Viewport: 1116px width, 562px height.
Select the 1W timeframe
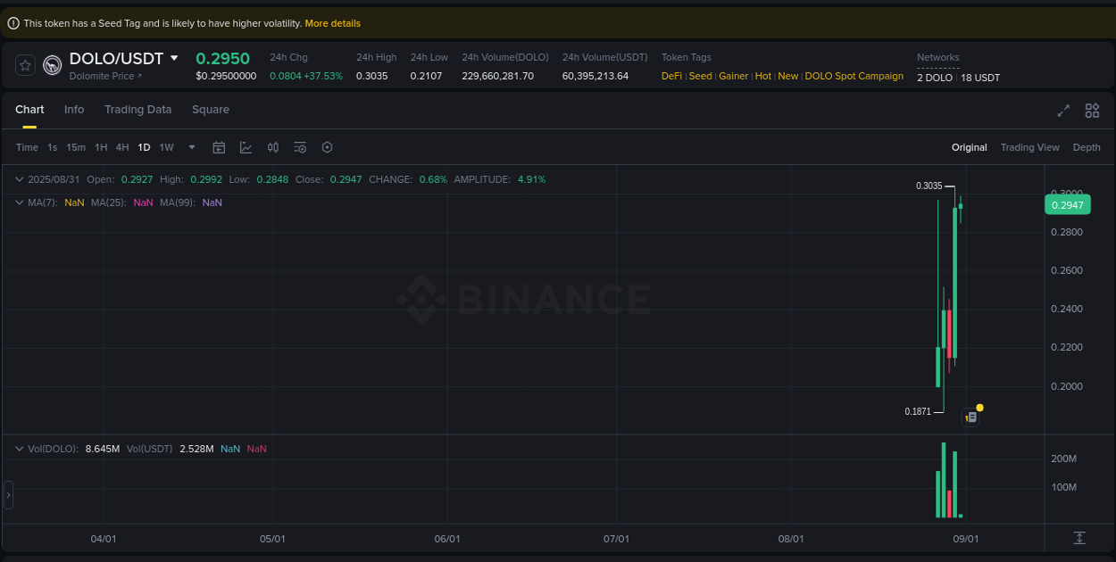pos(166,147)
